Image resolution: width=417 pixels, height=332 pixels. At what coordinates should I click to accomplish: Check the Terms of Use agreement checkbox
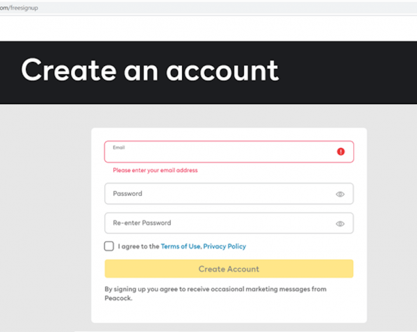point(109,246)
